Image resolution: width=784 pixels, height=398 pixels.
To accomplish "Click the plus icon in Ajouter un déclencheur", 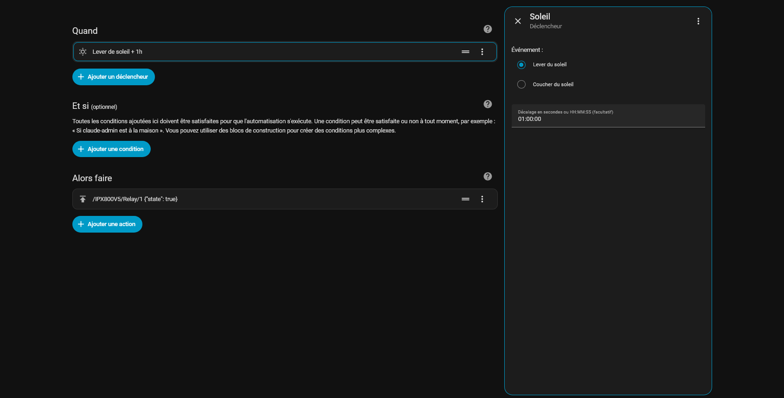I will (x=81, y=77).
